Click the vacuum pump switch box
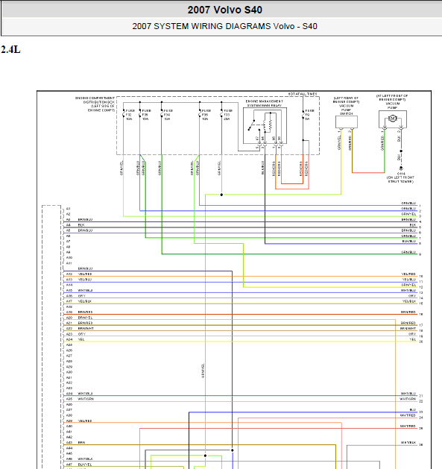Image resolution: width=442 pixels, height=469 pixels. [x=347, y=122]
